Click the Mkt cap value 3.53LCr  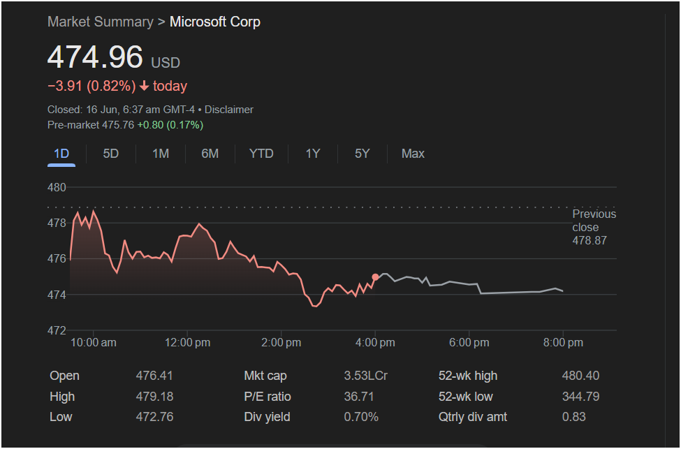(x=366, y=376)
